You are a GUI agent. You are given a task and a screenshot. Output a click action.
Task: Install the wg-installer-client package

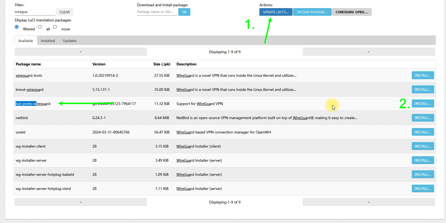423,146
